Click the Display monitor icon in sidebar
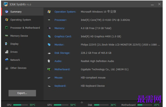This screenshot has width=166, height=107. click(7, 44)
